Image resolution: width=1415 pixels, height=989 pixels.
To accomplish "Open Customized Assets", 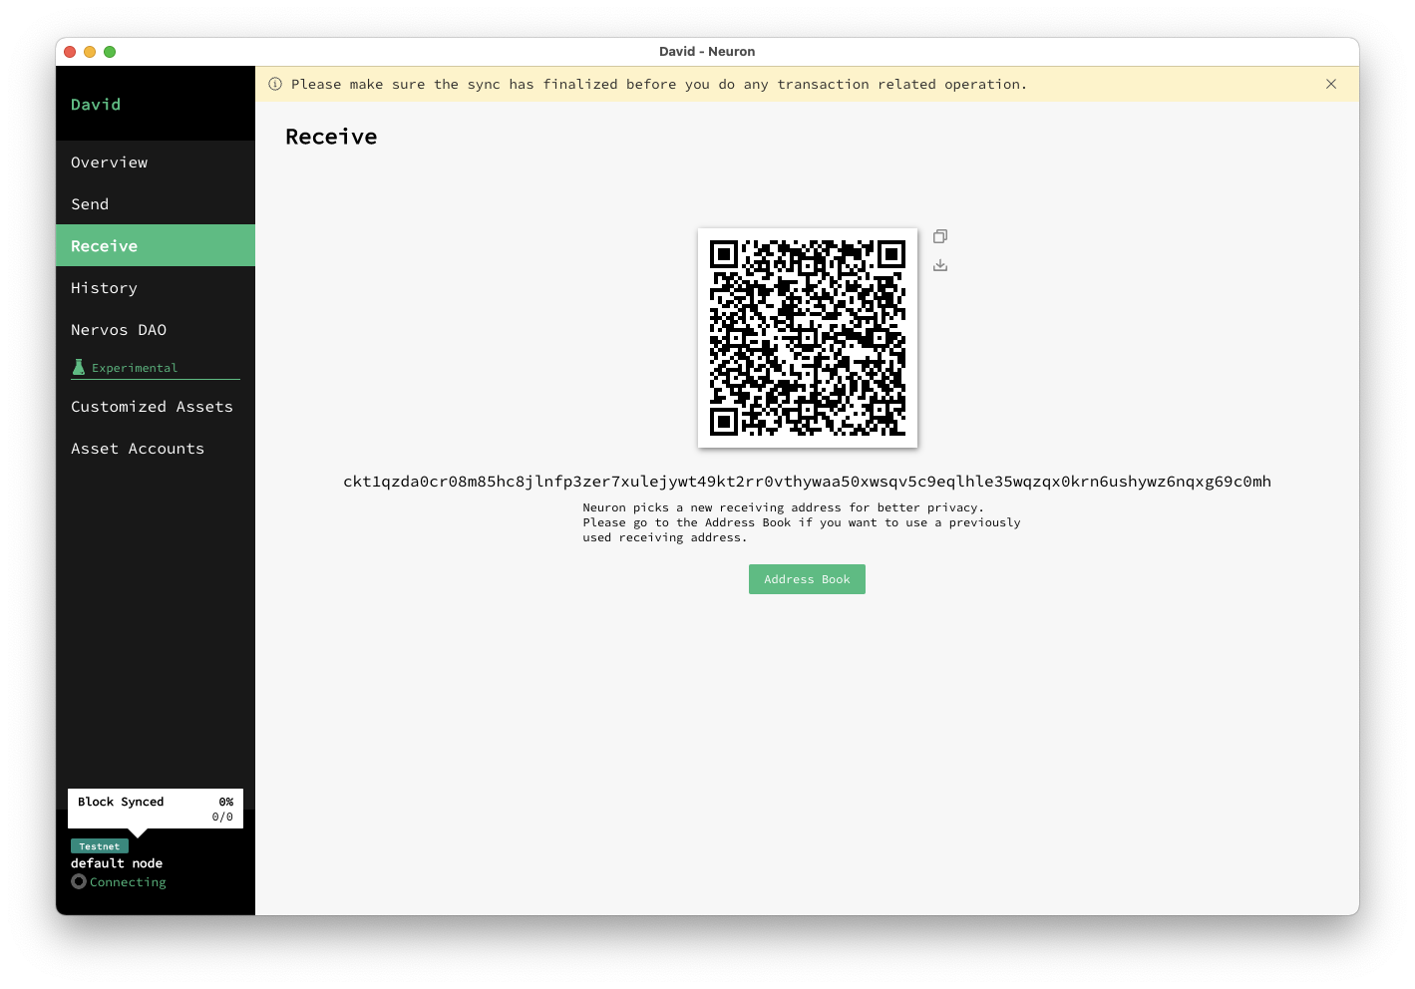I will (x=156, y=407).
